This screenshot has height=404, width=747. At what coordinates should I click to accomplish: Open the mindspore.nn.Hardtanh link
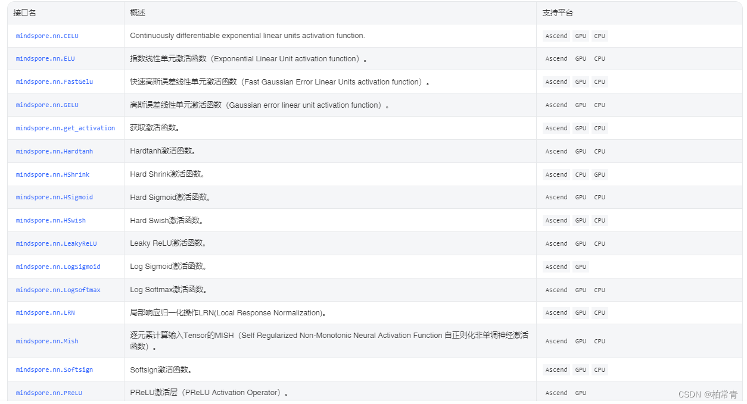[54, 152]
